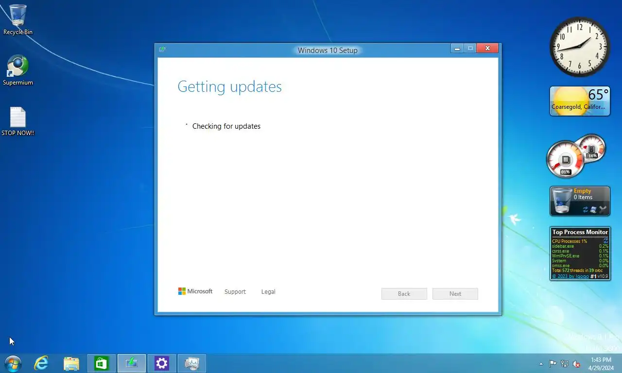Screen dimensions: 622x373
Task: Switch to Windows 10 Setup taskbar button
Action: click(132, 363)
